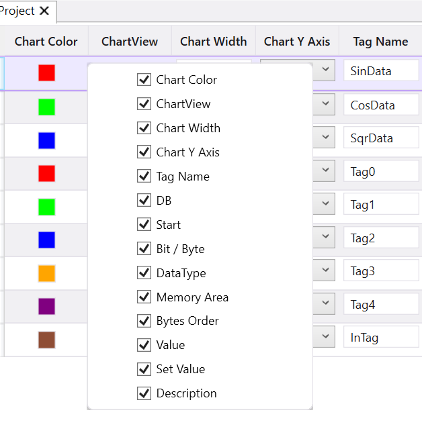Edit the Tag2 name field
The width and height of the screenshot is (422, 441).
click(x=382, y=238)
